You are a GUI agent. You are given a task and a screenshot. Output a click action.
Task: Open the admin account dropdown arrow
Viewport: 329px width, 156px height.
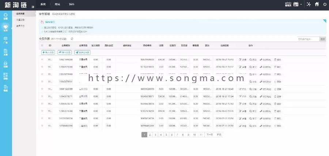tap(301, 4)
